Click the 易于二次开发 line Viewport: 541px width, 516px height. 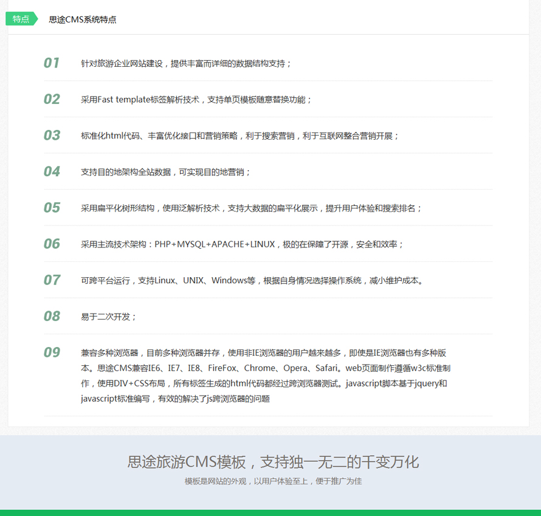tap(109, 317)
